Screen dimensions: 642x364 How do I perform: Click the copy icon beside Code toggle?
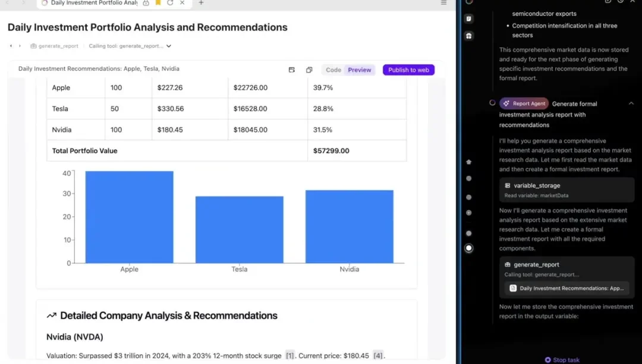(x=309, y=70)
